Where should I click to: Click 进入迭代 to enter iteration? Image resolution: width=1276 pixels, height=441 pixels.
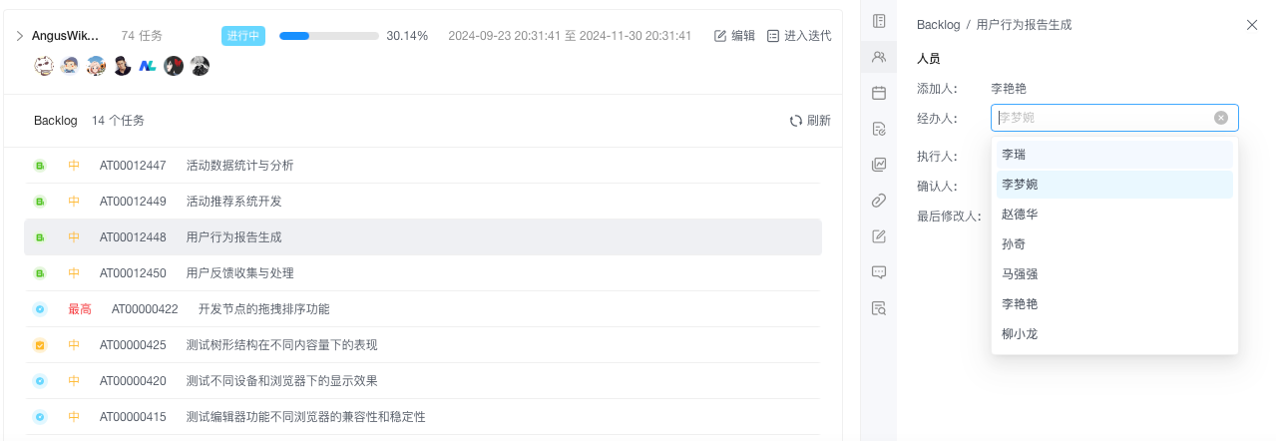coord(799,36)
